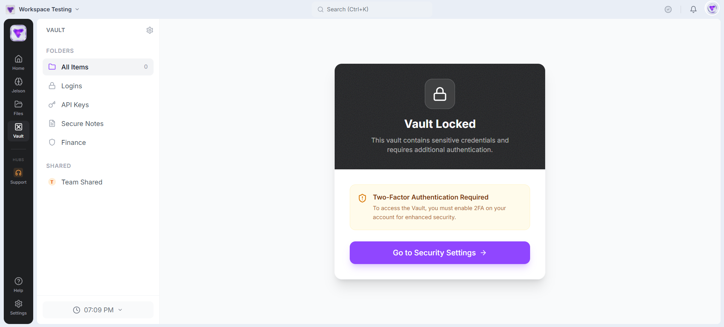Click the status checkmark indicator near notifications
This screenshot has width=724, height=327.
668,9
